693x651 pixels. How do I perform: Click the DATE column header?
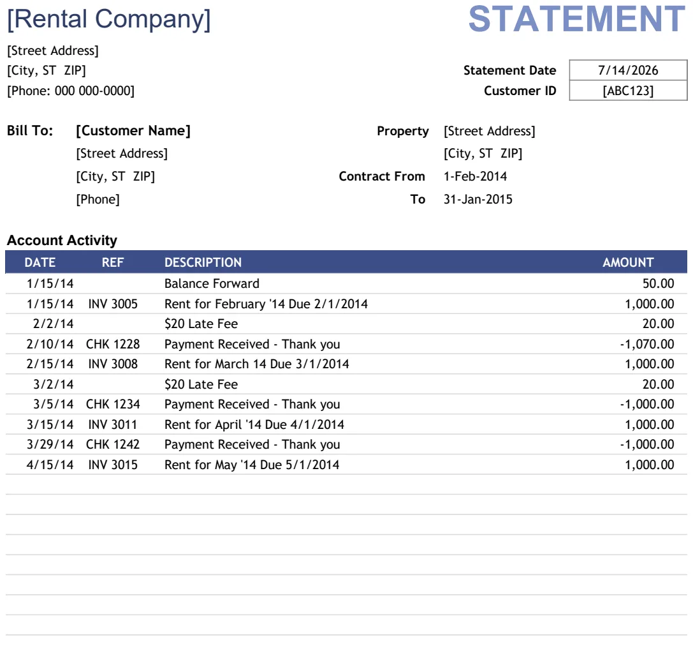coord(40,262)
